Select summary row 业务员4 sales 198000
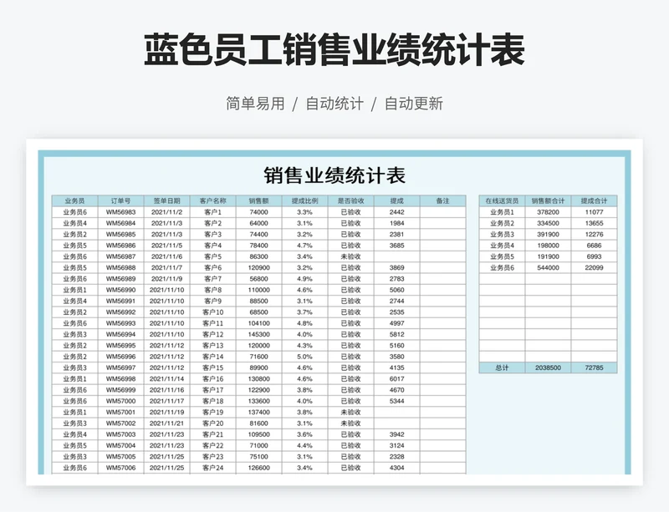The width and height of the screenshot is (669, 512). tap(548, 245)
